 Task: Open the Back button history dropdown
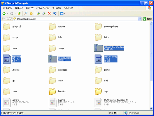click(x=8, y=13)
